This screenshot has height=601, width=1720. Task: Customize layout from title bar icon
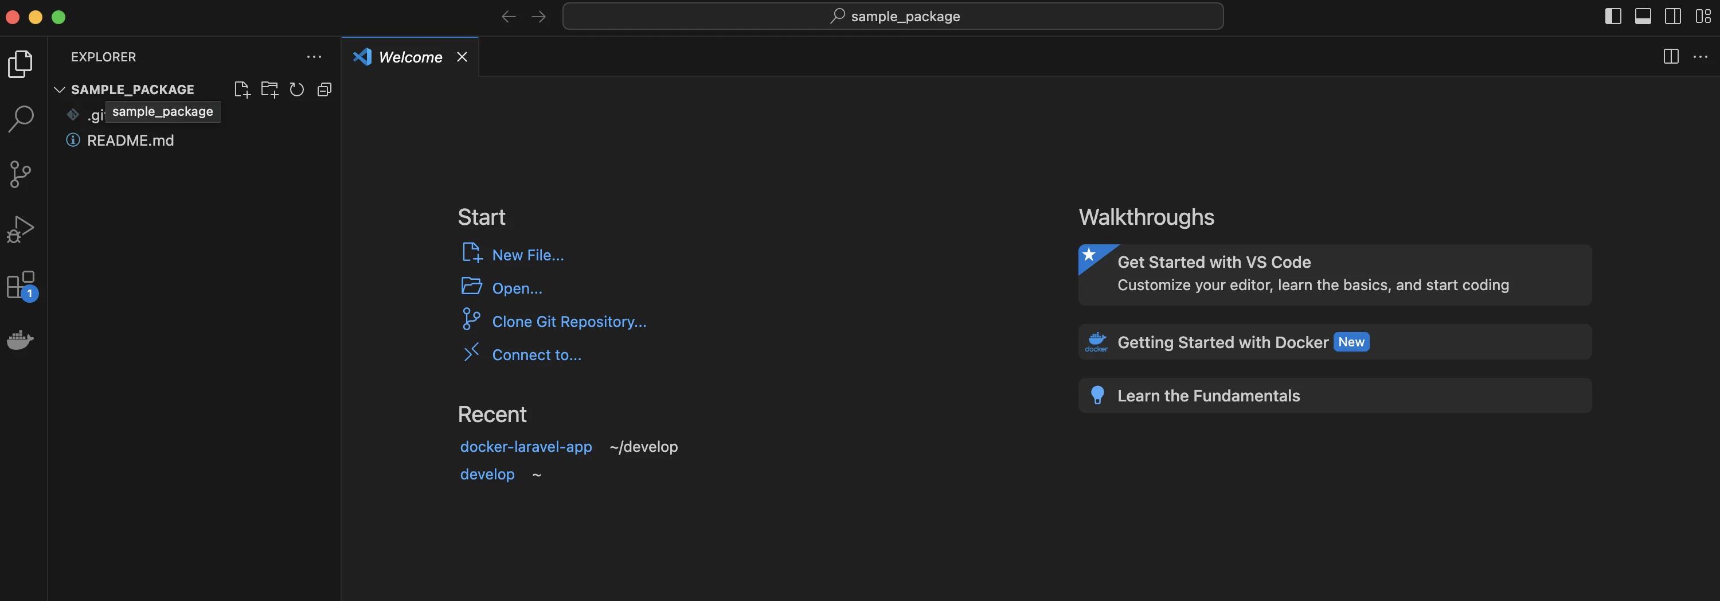click(x=1703, y=16)
